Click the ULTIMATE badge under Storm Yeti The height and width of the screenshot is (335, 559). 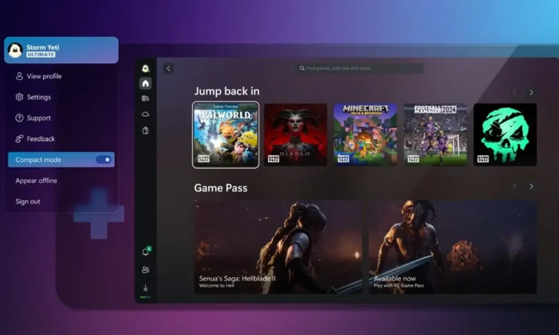point(41,55)
